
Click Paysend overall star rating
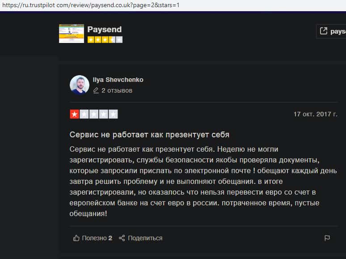click(105, 40)
